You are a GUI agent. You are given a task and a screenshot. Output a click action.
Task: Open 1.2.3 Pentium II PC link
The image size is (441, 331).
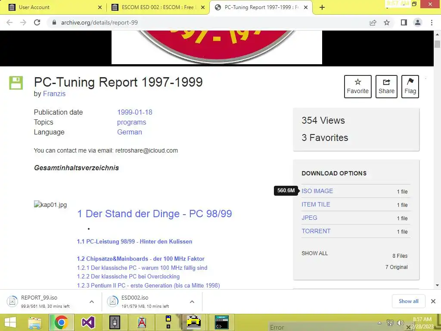pyautogui.click(x=149, y=285)
